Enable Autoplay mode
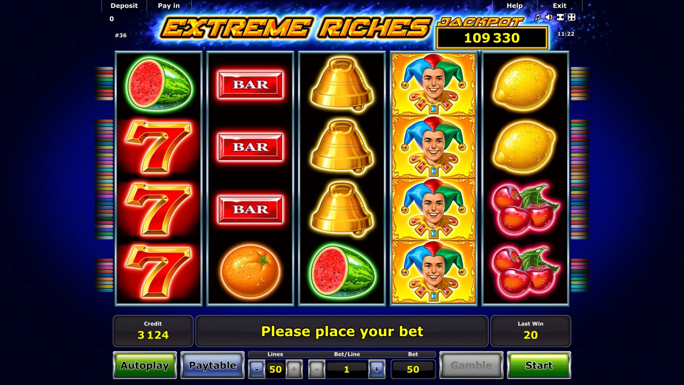This screenshot has width=684, height=385. click(x=145, y=365)
